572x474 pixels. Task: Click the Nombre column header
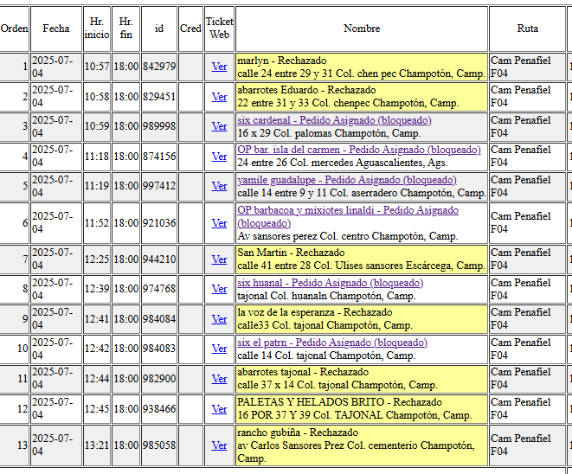pos(362,29)
